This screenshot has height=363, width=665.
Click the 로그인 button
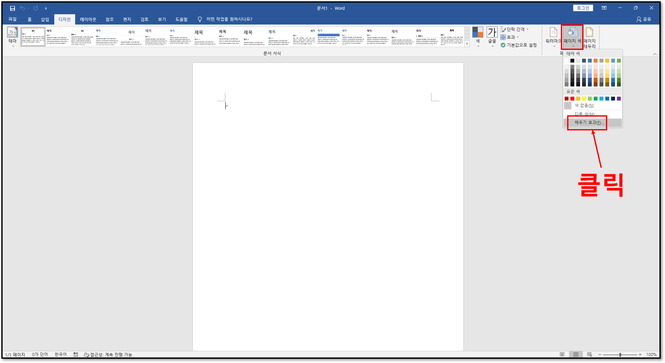[583, 8]
